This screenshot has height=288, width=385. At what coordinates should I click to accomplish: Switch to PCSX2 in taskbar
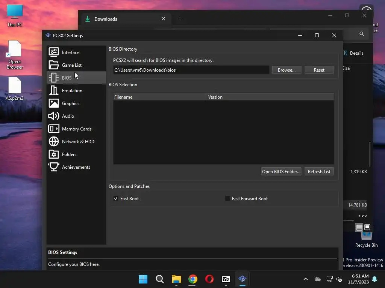tap(243, 279)
